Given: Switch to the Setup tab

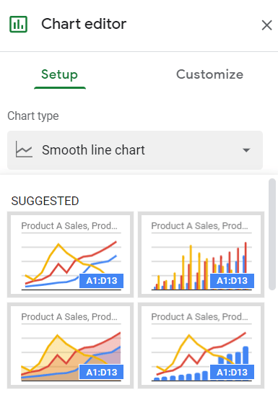Looking at the screenshot, I should pyautogui.click(x=60, y=74).
